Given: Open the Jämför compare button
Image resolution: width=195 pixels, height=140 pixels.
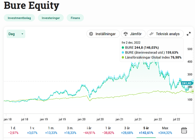Looking at the screenshot, I should click(133, 34).
